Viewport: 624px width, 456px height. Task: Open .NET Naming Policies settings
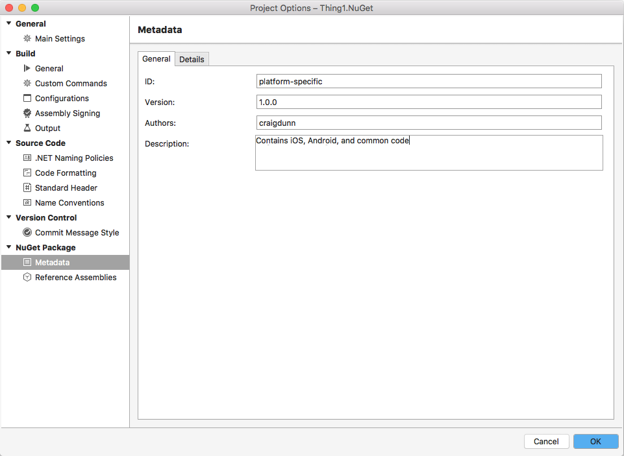pos(74,158)
